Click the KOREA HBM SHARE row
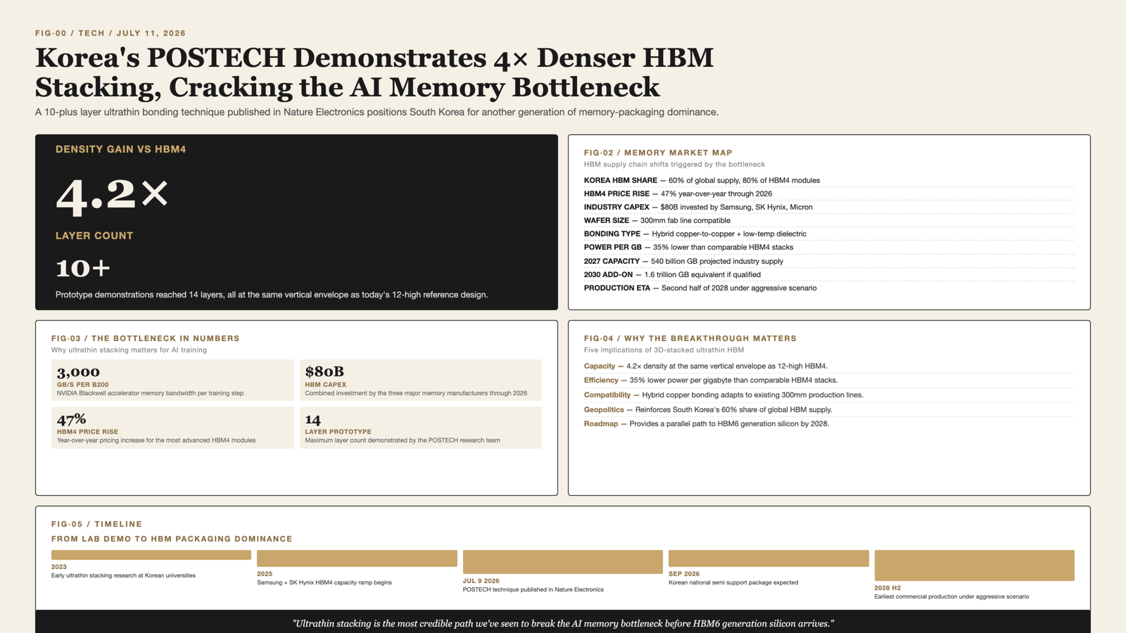This screenshot has height=633, width=1126. coord(829,180)
